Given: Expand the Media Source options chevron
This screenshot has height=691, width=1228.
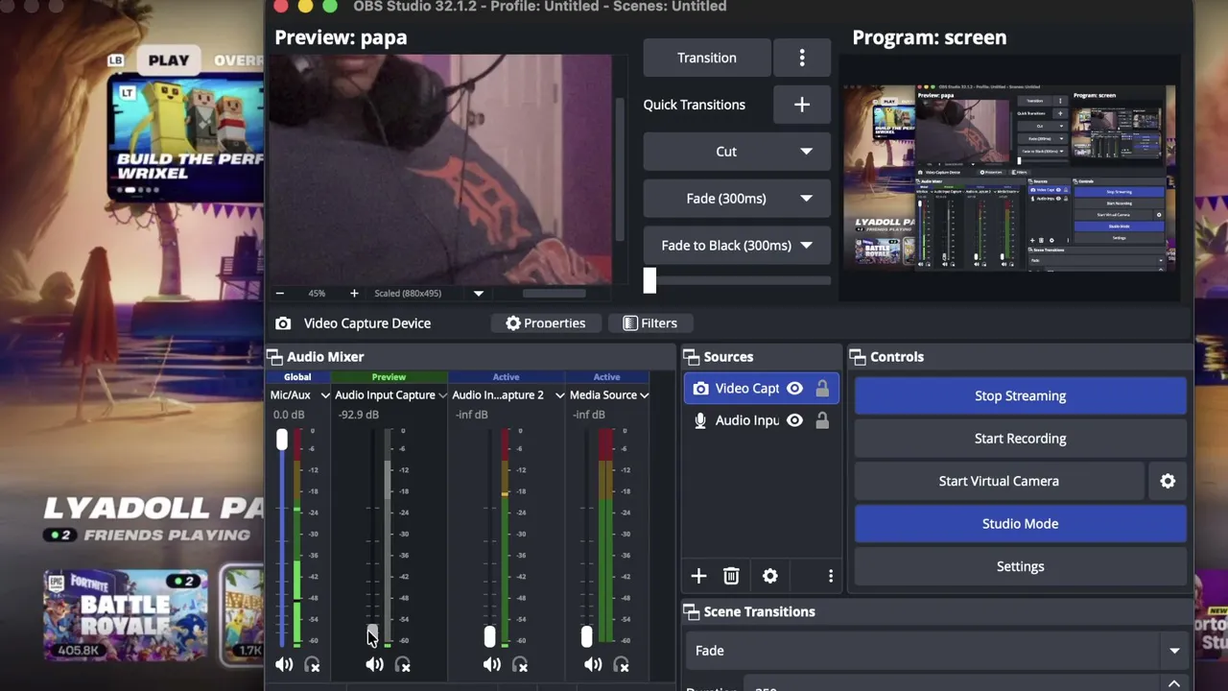Looking at the screenshot, I should click(x=645, y=395).
